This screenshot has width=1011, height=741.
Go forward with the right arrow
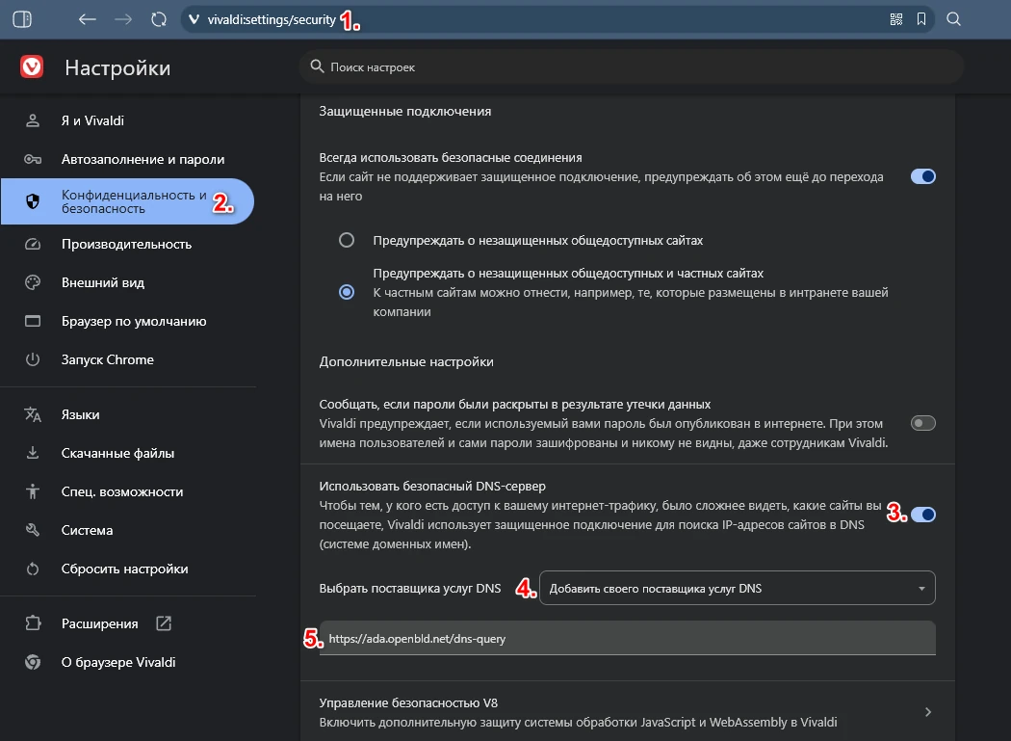pyautogui.click(x=123, y=19)
